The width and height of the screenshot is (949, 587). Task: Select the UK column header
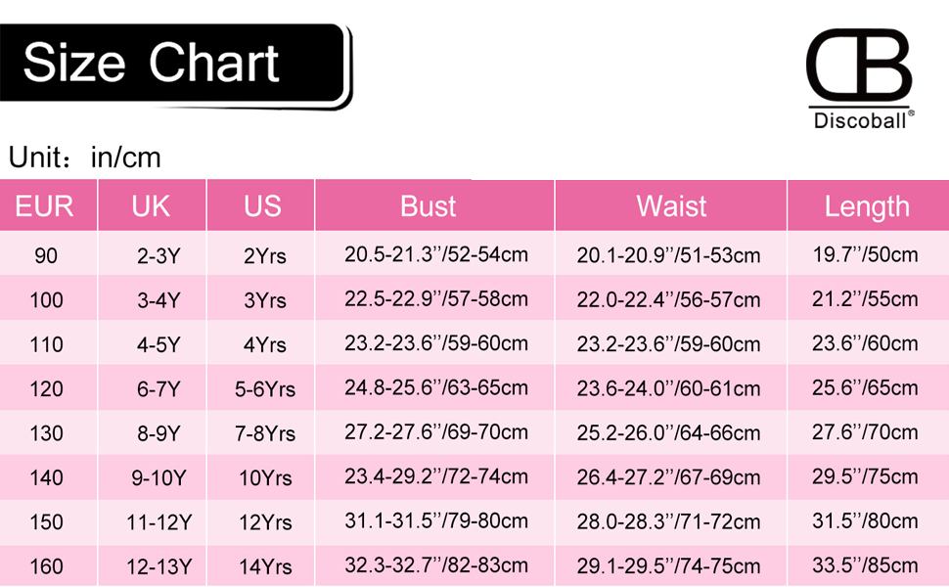[151, 206]
